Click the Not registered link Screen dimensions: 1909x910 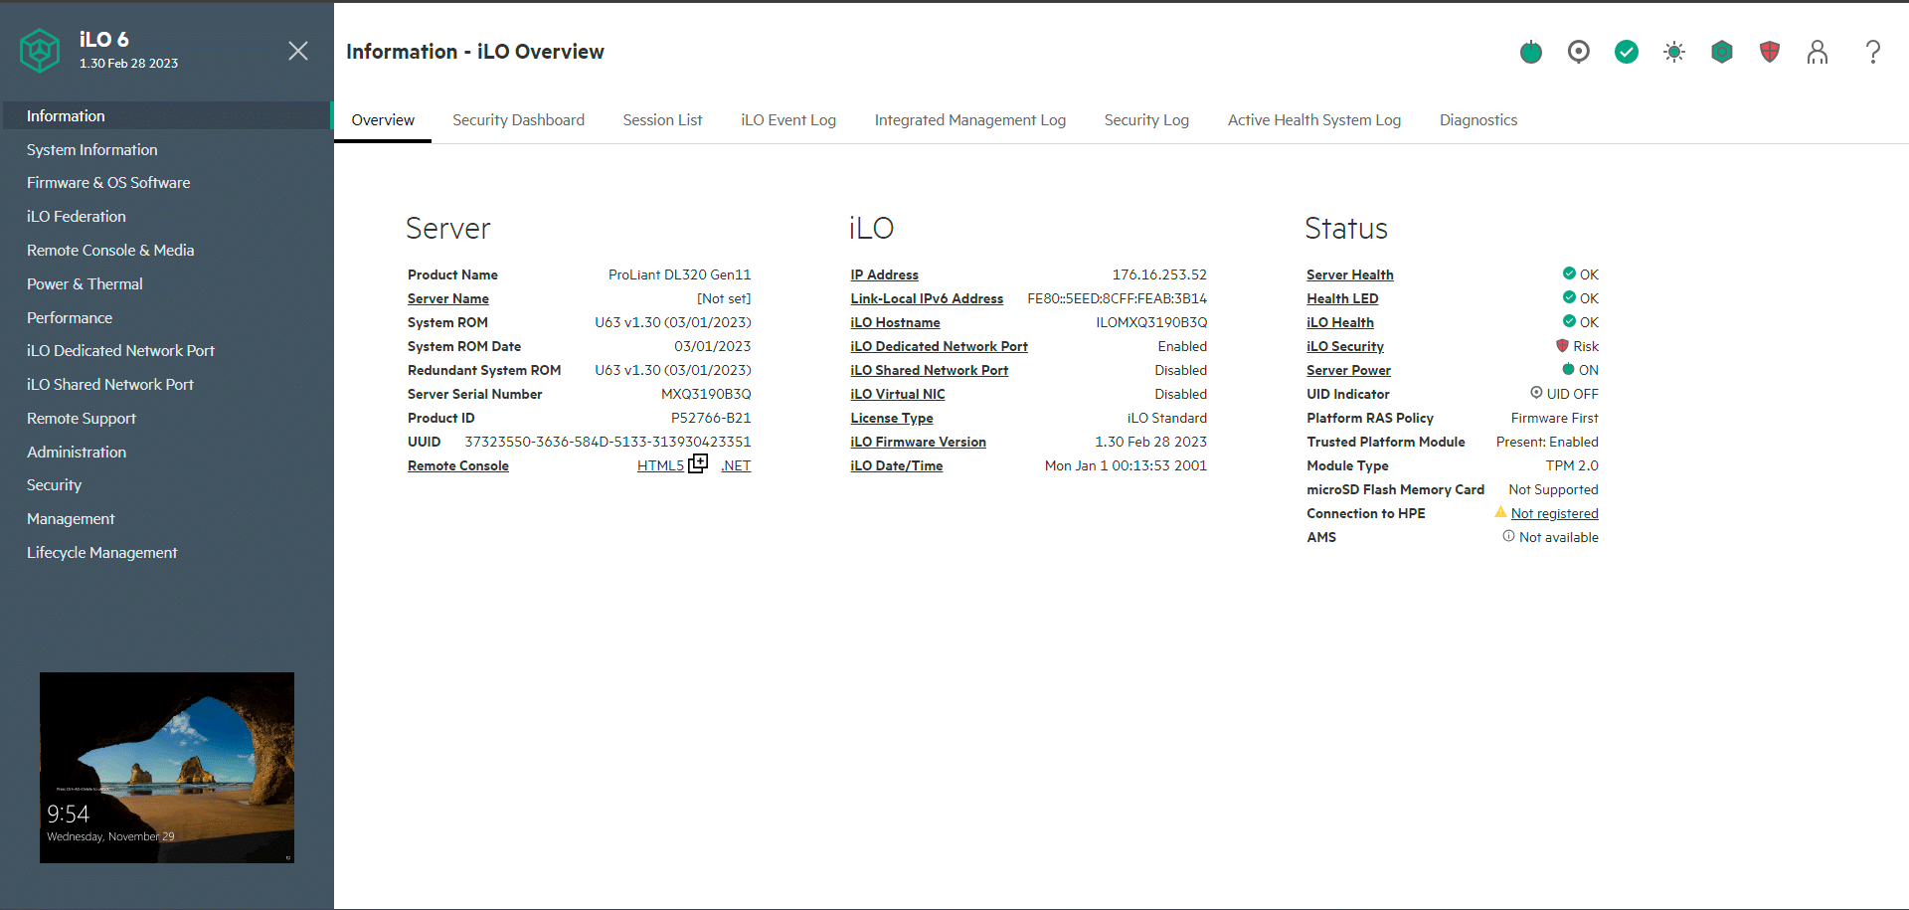click(1554, 513)
